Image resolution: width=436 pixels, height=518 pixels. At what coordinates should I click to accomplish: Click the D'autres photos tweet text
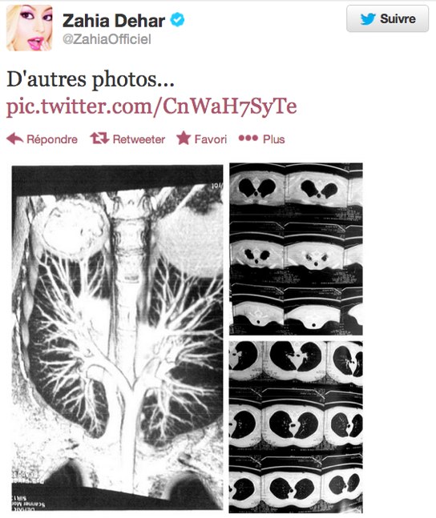[91, 80]
